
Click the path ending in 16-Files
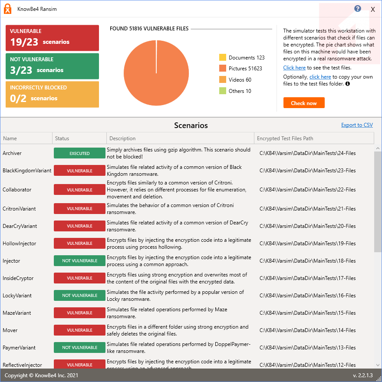[307, 296]
